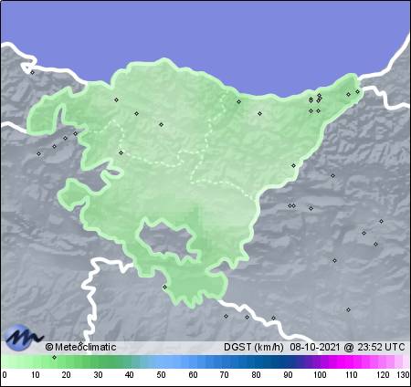The image size is (411, 387).
Task: Select the station marker on the region's eastern edge
Action: 293,165
